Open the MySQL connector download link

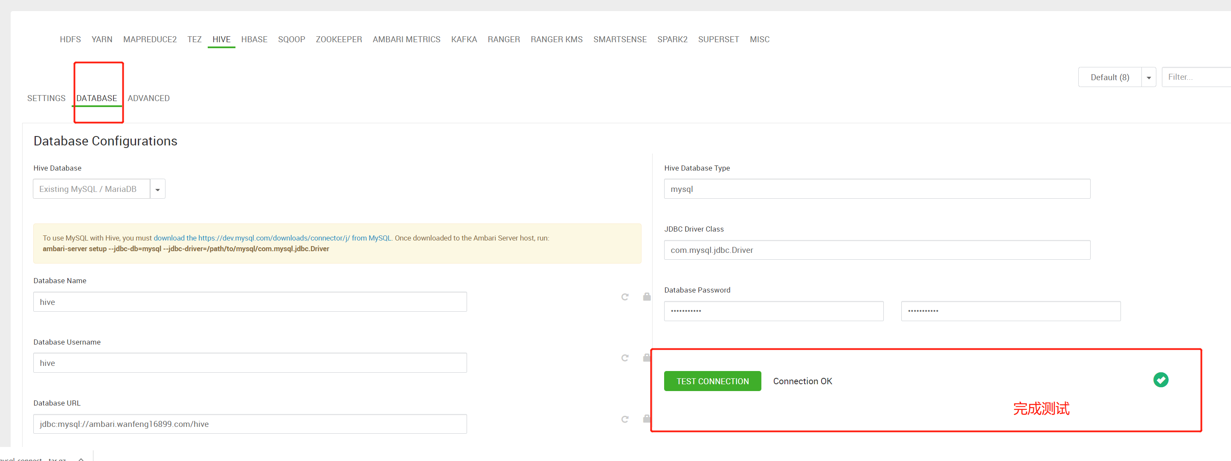tap(273, 238)
